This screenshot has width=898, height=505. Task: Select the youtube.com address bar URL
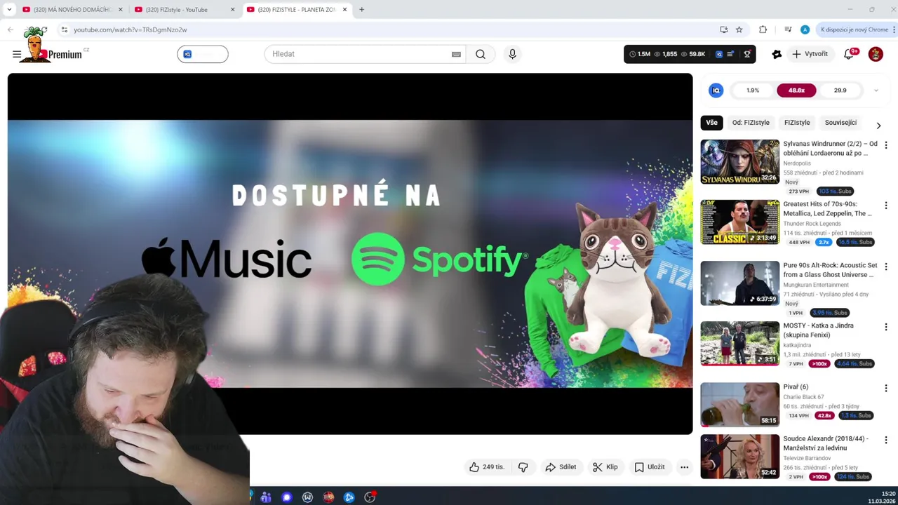130,29
